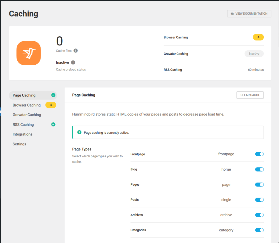Click the 'Page caching is currently active.' notice
This screenshot has width=279, height=243.
[168, 132]
